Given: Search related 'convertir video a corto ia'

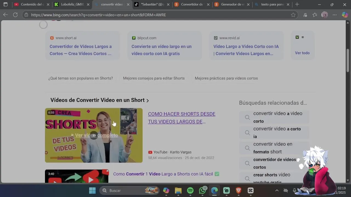Looking at the screenshot, I should [274, 133].
